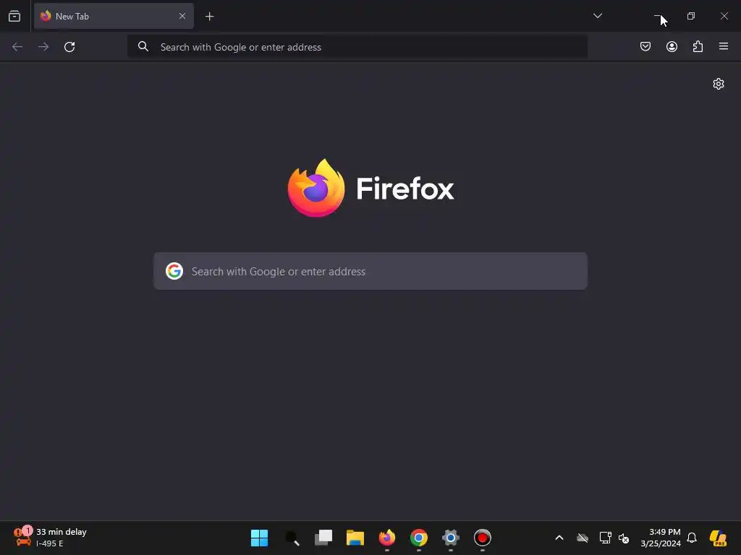Click the address bar magnifier icon

tap(143, 46)
